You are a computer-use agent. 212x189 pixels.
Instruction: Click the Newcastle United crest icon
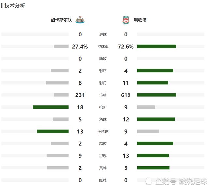[x=80, y=20]
